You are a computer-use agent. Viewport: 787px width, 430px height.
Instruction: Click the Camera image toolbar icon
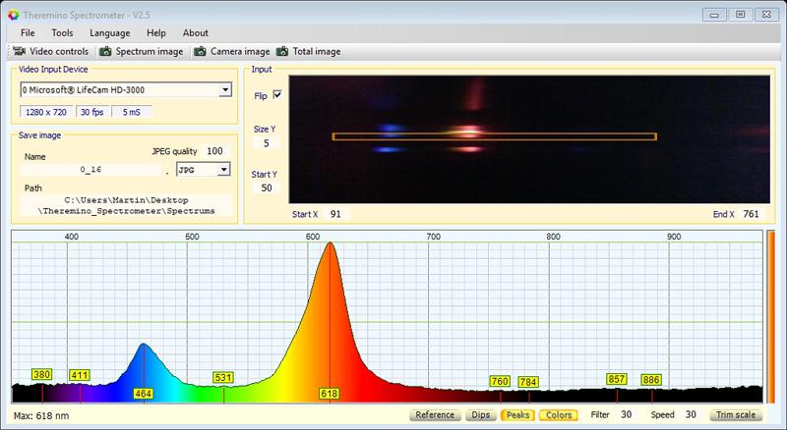pos(200,51)
